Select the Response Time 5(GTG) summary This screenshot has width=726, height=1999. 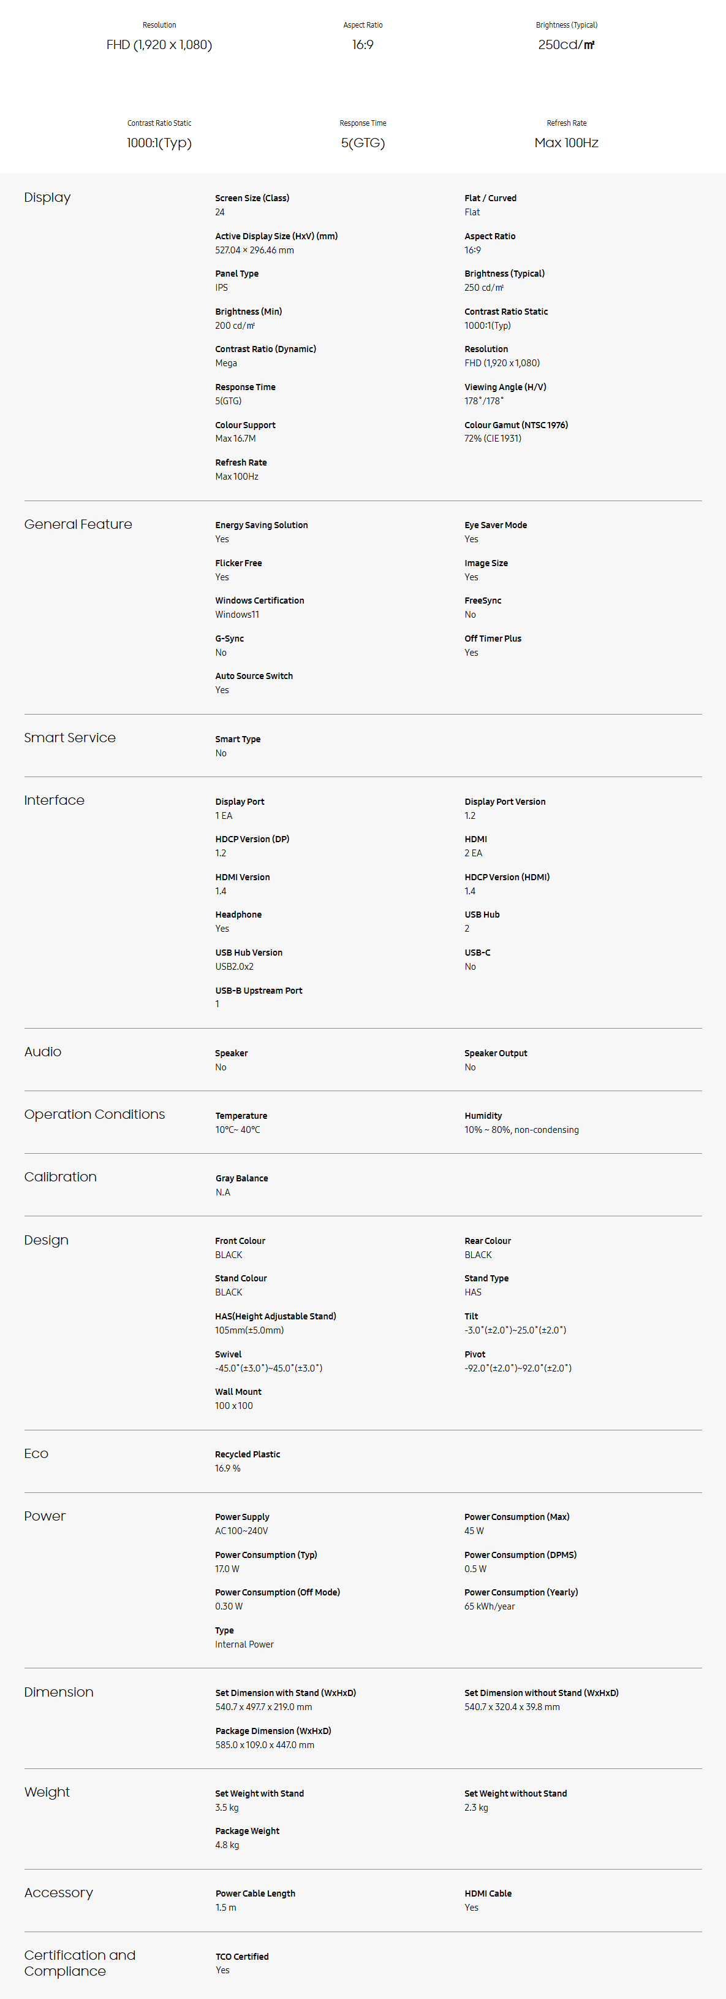point(363,143)
